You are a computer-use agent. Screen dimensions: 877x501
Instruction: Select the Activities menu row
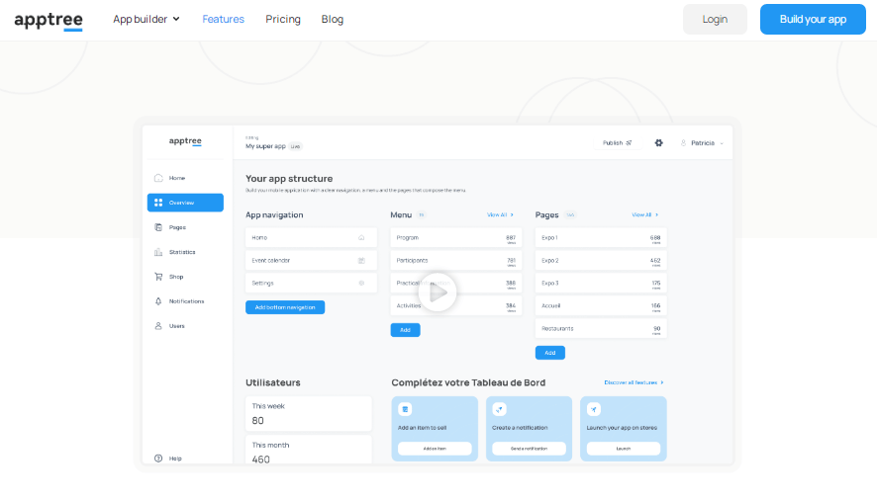pos(456,306)
